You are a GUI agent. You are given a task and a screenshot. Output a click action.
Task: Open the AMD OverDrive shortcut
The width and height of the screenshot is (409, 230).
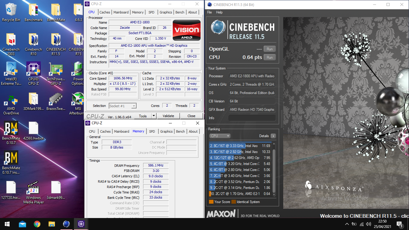click(11, 104)
